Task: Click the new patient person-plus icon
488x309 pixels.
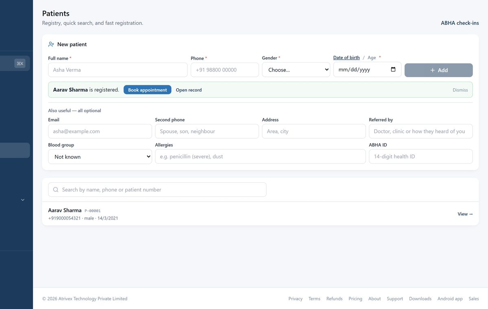Action: point(51,44)
